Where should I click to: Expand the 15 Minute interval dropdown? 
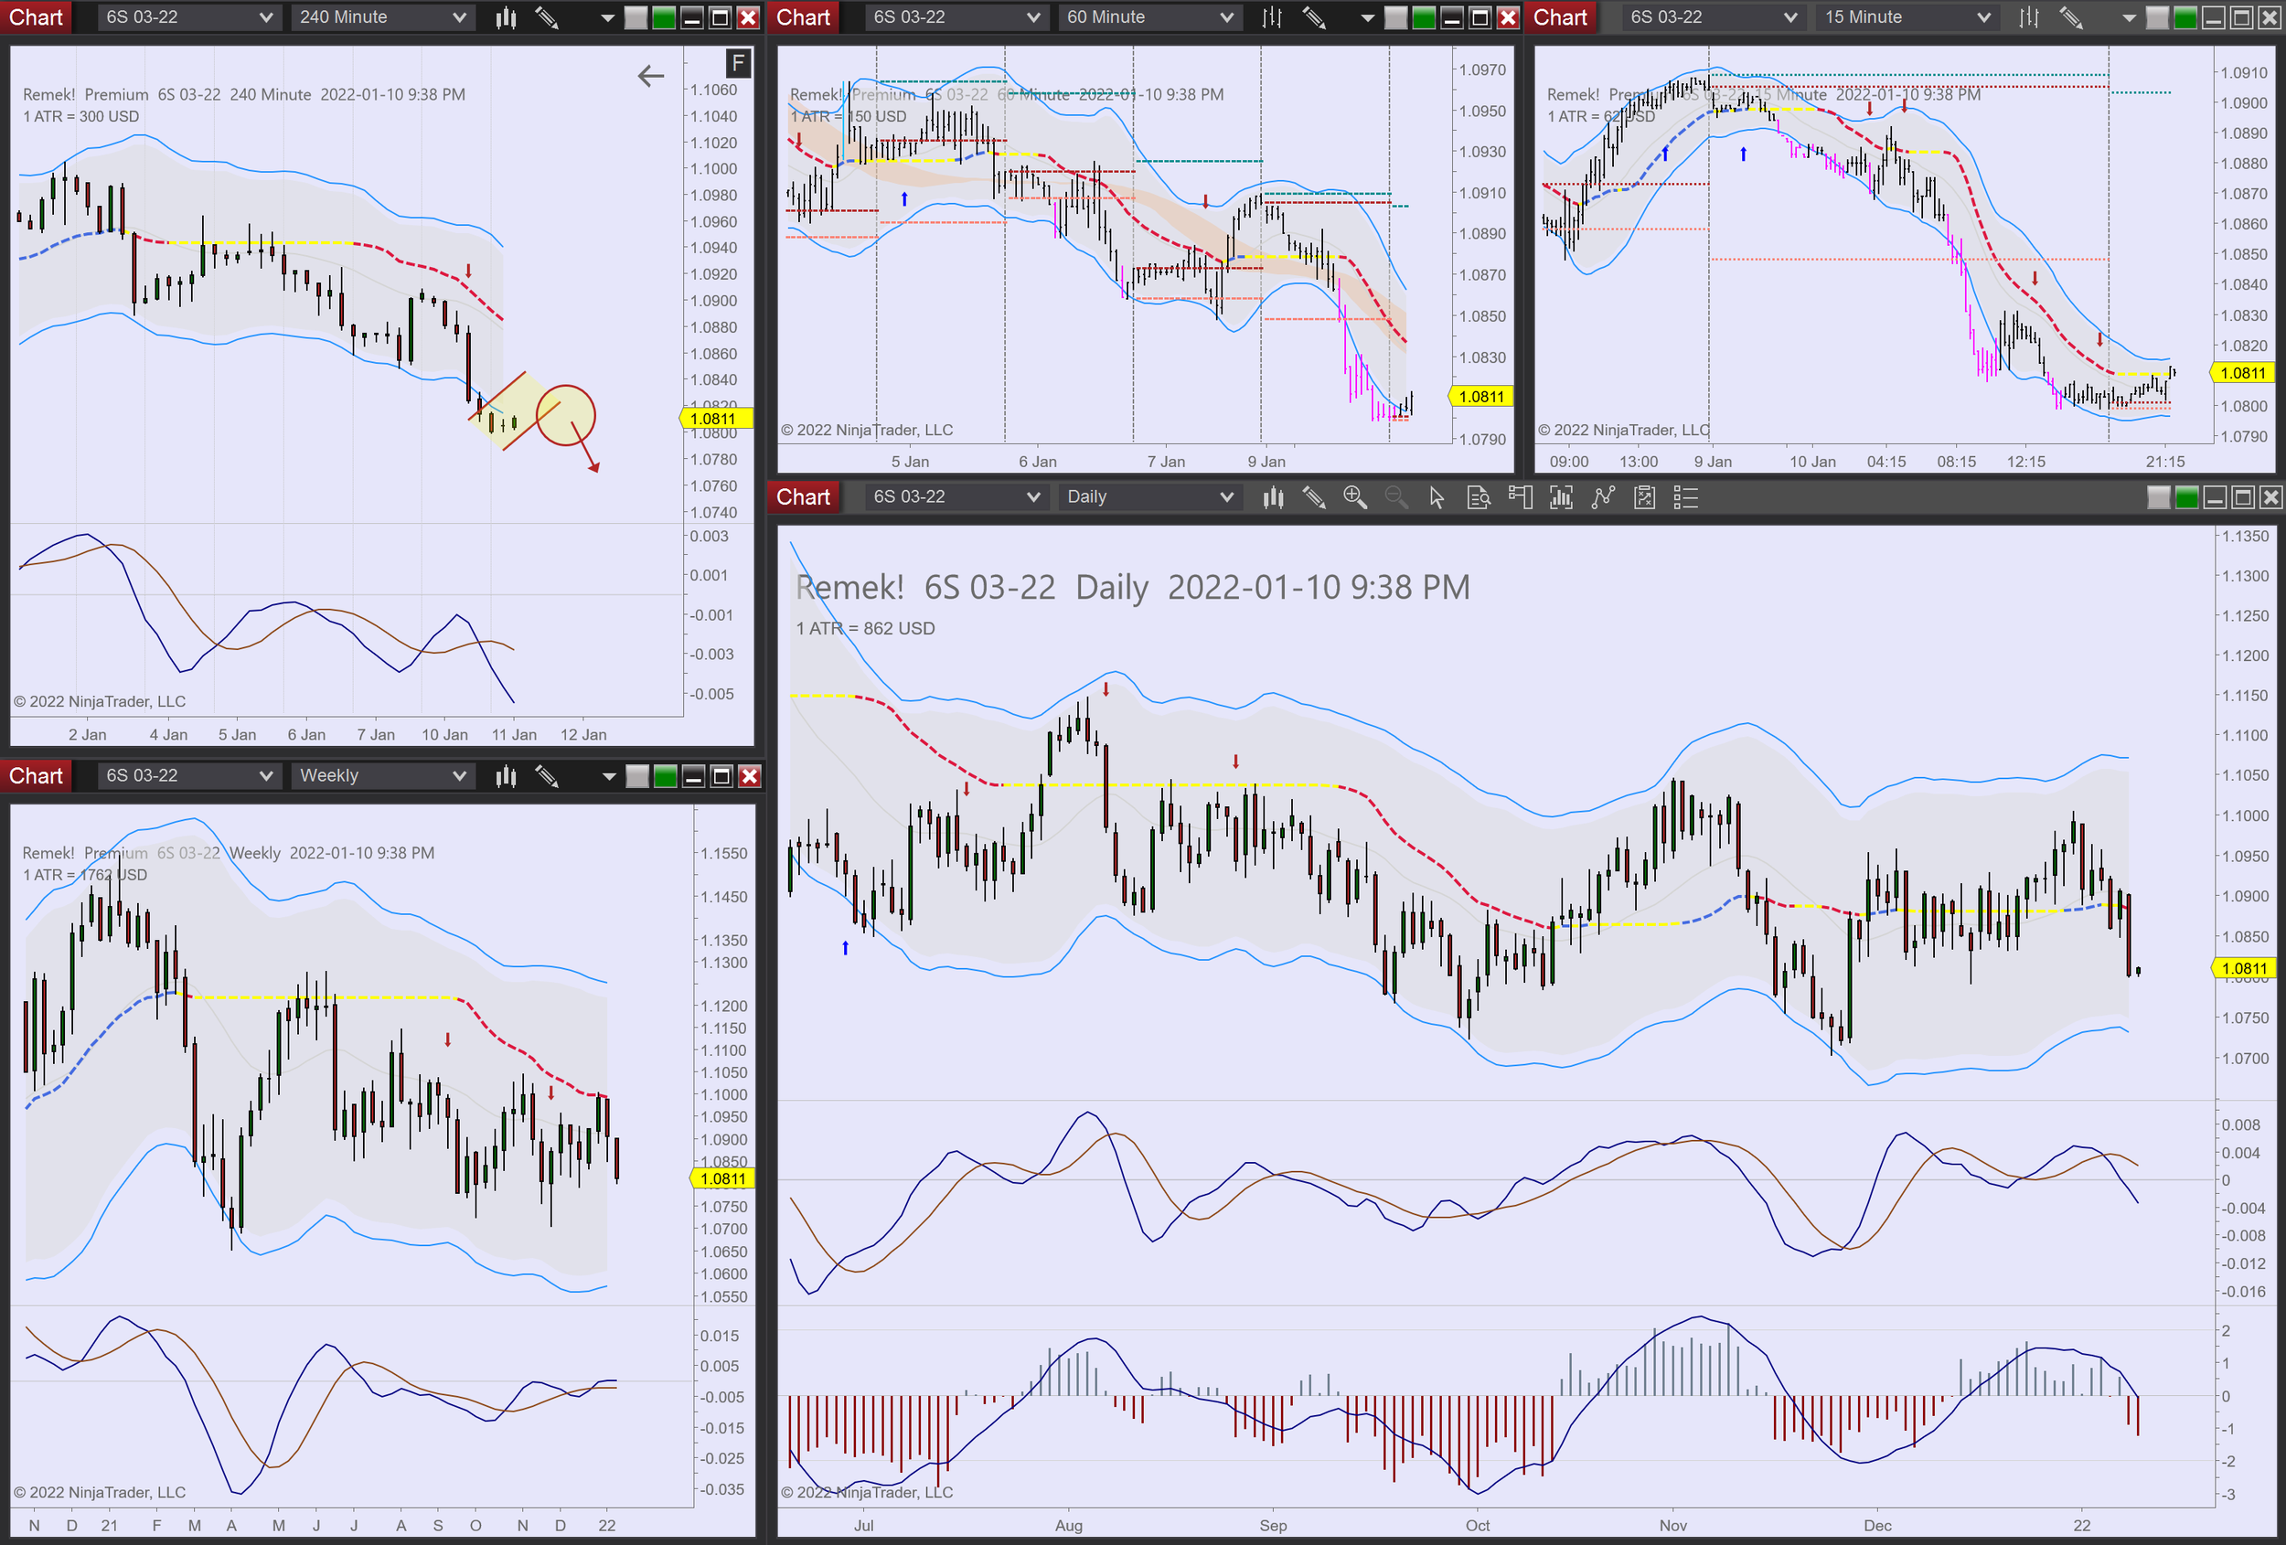click(1983, 17)
